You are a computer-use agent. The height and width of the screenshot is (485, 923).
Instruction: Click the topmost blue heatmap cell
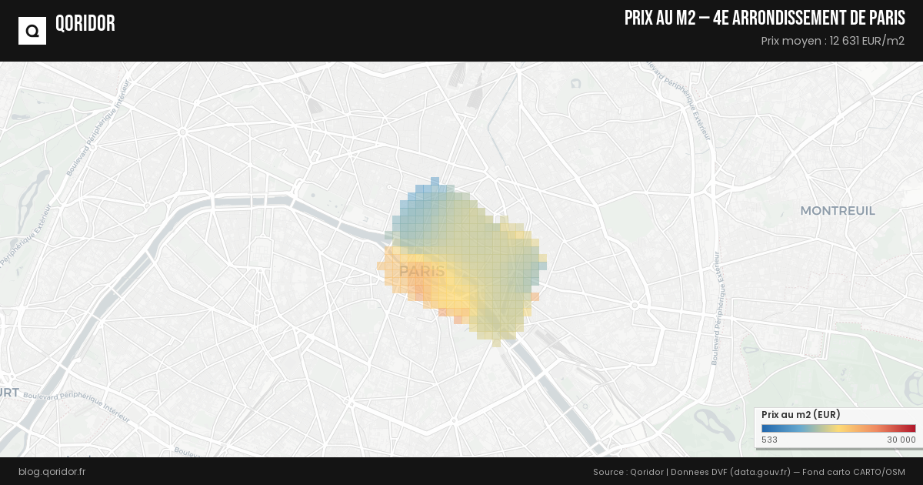[435, 182]
